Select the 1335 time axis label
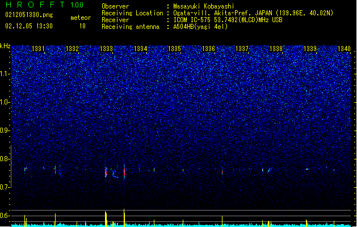This screenshot has width=357, height=227. click(x=174, y=48)
